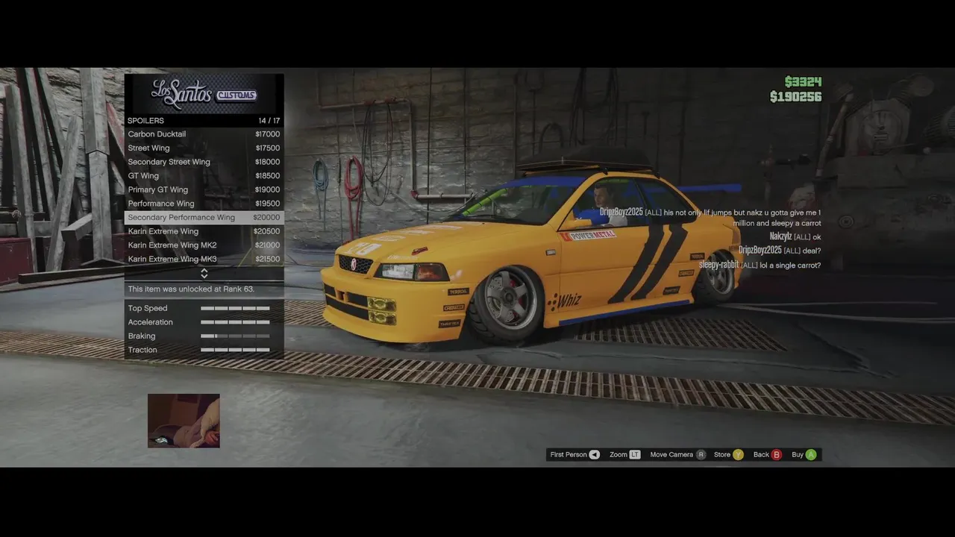955x537 pixels.
Task: Select the Street Wing spoiler
Action: [x=204, y=148]
